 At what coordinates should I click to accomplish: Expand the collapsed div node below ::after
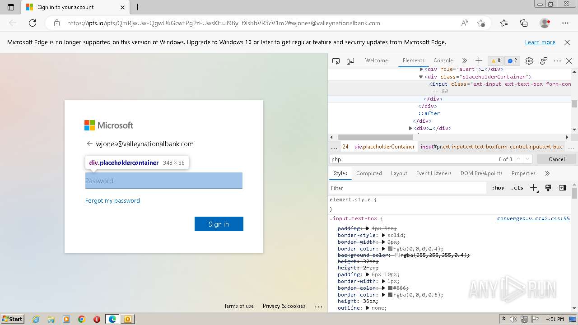click(410, 128)
